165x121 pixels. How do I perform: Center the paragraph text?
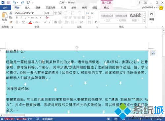(x=70, y=18)
